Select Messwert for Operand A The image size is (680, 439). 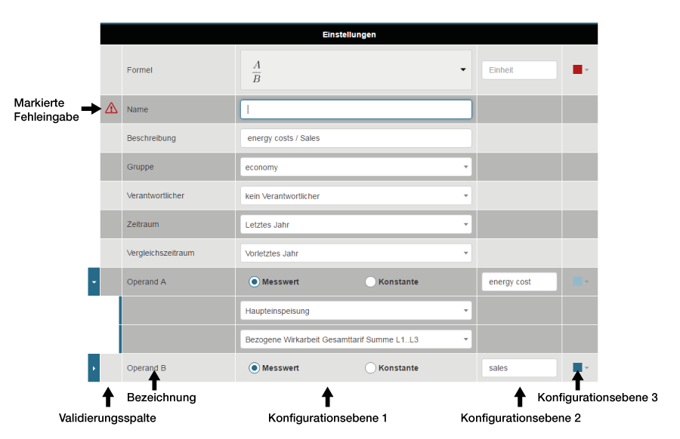click(255, 282)
